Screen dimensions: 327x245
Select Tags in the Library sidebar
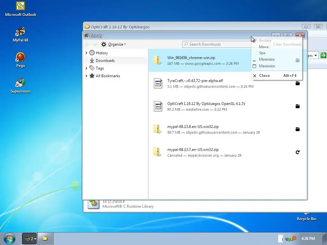[x=100, y=68]
